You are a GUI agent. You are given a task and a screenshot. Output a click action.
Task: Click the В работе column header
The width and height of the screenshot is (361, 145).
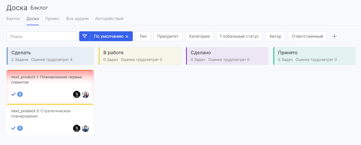click(x=140, y=56)
